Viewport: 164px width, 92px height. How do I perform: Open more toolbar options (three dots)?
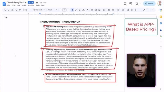point(135,10)
